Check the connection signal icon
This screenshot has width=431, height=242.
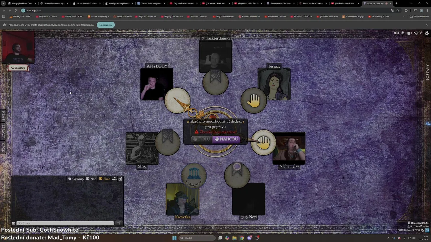(x=416, y=33)
